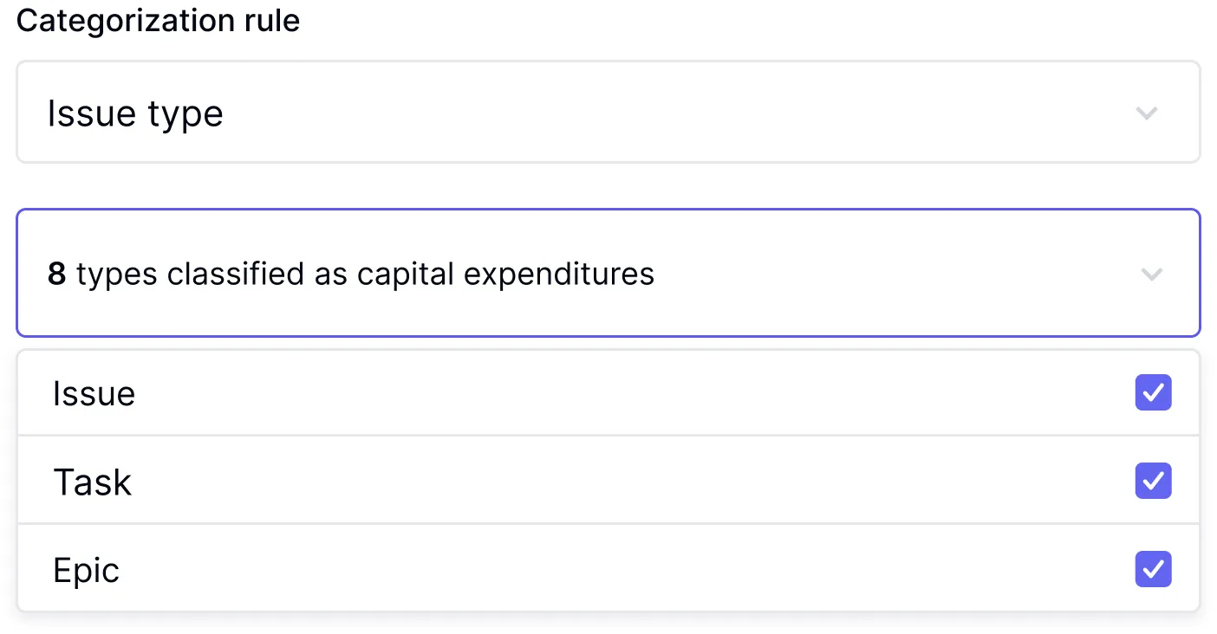This screenshot has width=1217, height=634.
Task: Click the bold number 8 in the summary
Action: pos(56,275)
